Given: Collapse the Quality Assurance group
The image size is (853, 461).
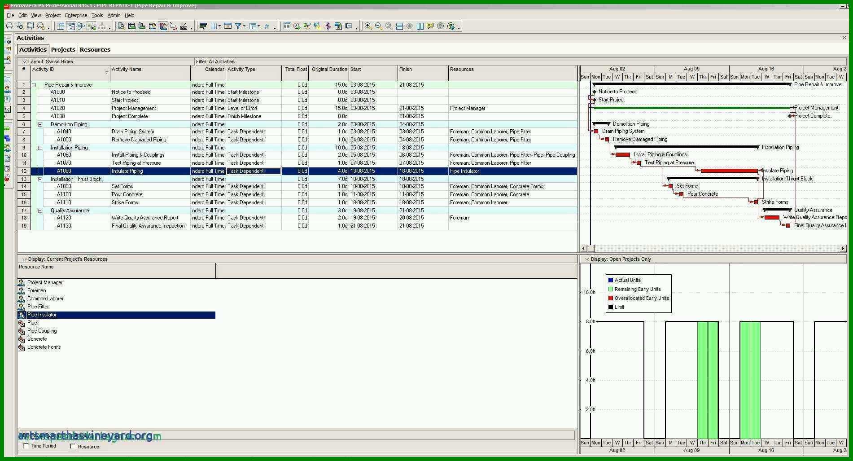Looking at the screenshot, I should [x=40, y=211].
